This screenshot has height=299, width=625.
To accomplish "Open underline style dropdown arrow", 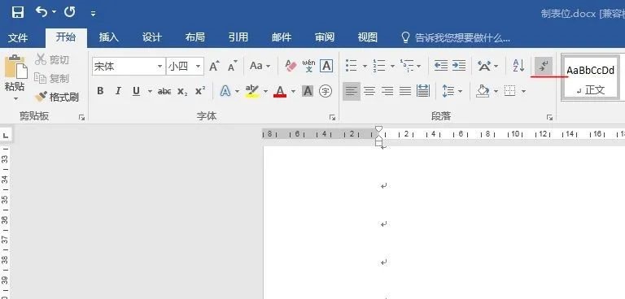I will tap(150, 92).
